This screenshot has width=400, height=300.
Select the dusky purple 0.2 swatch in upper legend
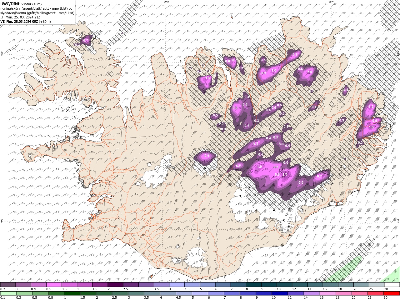pyautogui.click(x=8, y=285)
